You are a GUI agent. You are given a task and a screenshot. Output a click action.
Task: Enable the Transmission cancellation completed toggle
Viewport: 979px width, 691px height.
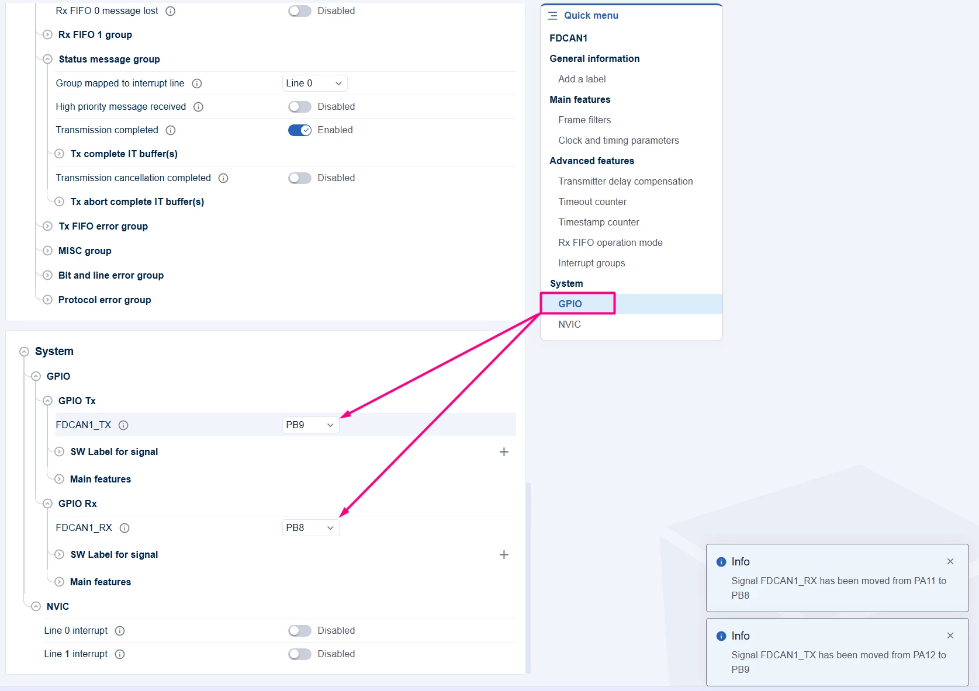click(300, 178)
